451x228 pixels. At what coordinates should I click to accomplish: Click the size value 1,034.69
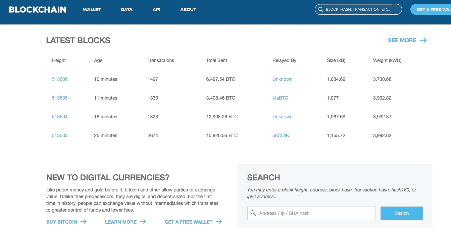click(x=336, y=79)
